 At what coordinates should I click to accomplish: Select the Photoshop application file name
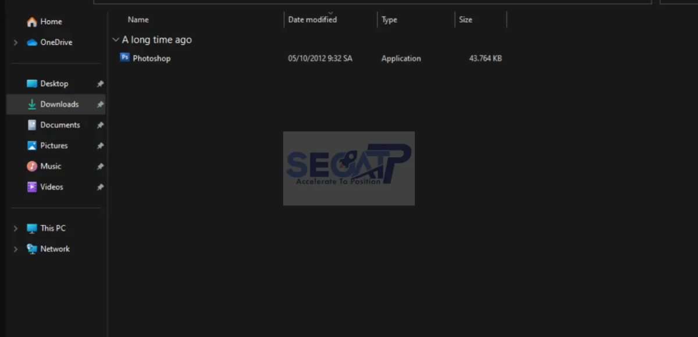coord(151,58)
